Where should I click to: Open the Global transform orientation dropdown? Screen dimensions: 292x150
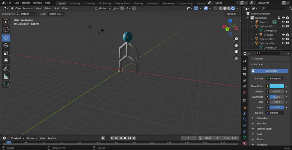click(x=103, y=8)
